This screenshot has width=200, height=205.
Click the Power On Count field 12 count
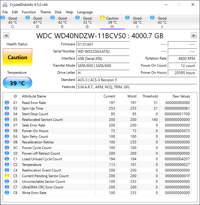(x=182, y=65)
